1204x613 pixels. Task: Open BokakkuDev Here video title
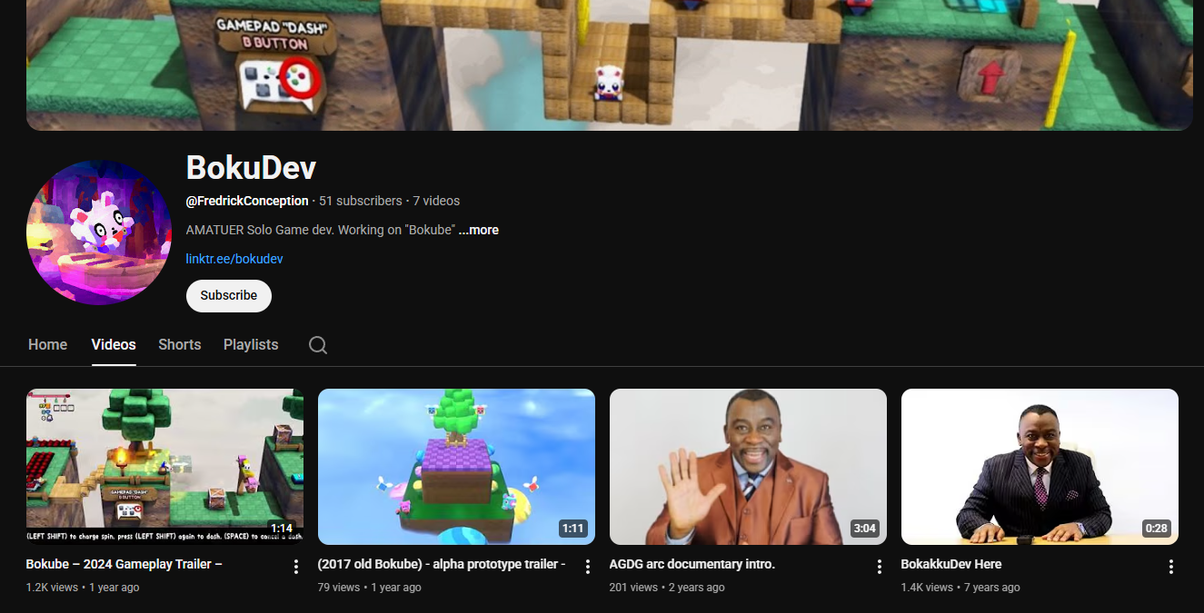click(x=951, y=564)
